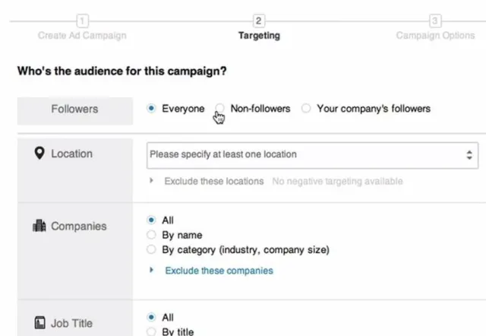
Task: Click step 1 number icon
Action: 83,21
